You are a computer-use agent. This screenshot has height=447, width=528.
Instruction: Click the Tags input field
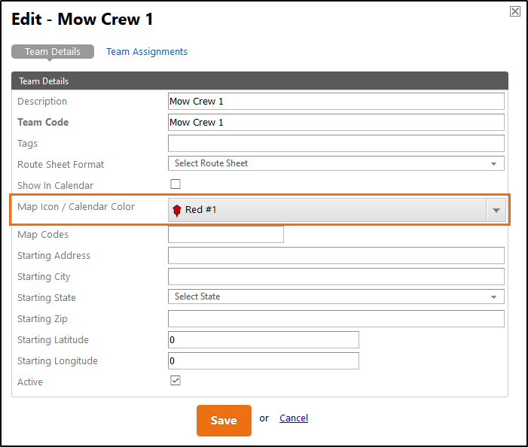pyautogui.click(x=336, y=143)
